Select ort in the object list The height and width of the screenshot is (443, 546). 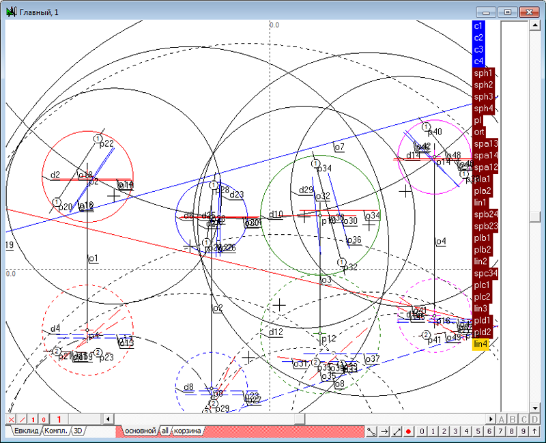coord(479,132)
